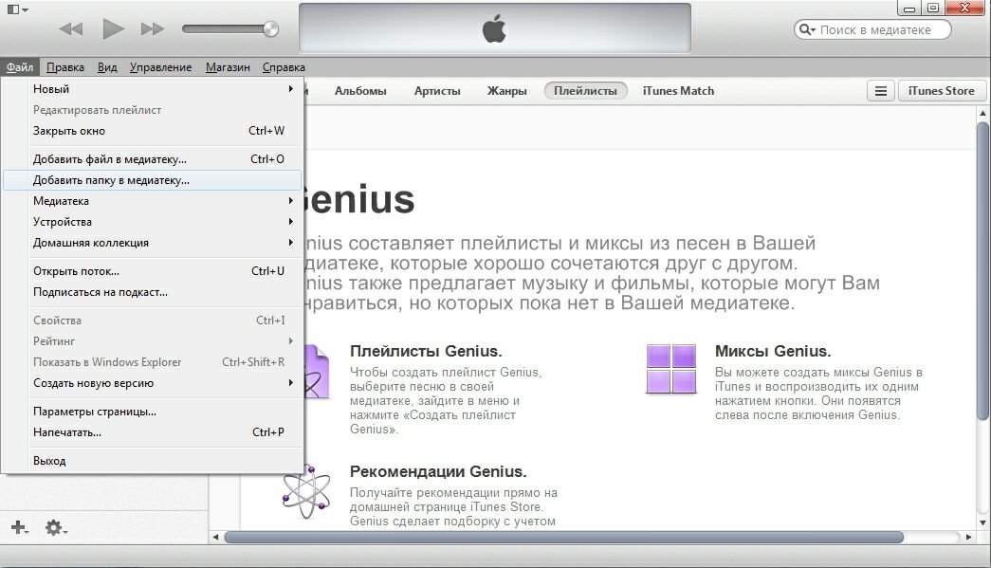Open the Правка menu
This screenshot has height=568, width=991.
(65, 67)
